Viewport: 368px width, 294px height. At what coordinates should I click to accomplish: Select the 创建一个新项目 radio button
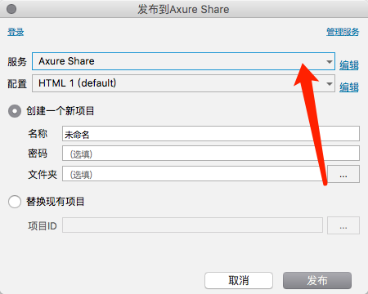15,111
